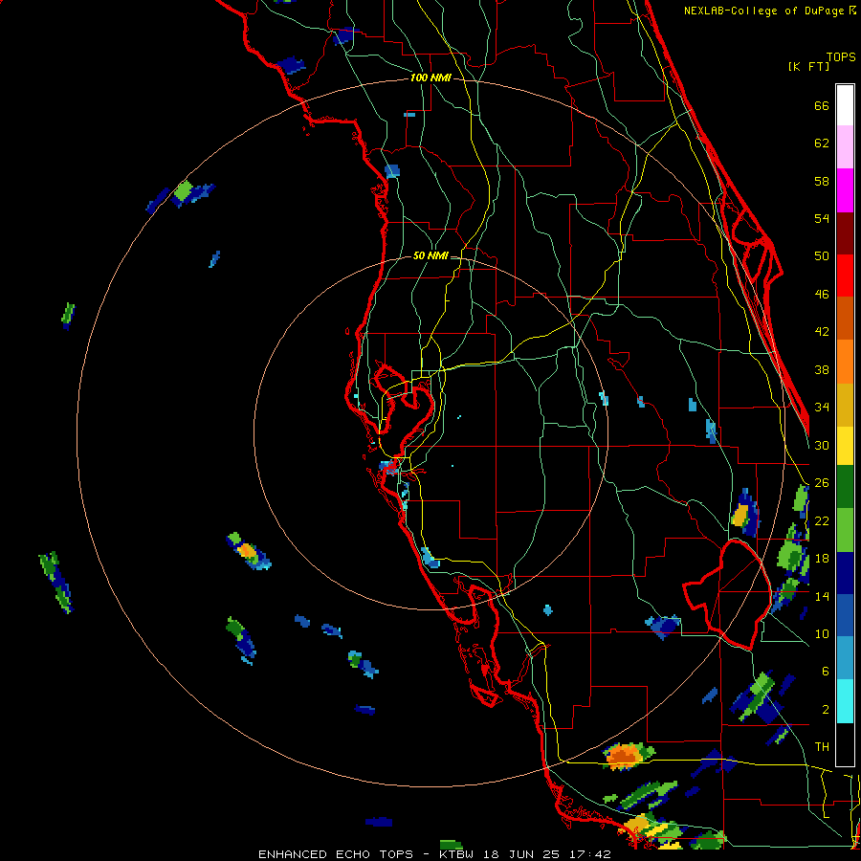
Task: Click the dark green legend swatch
Action: pos(845,486)
